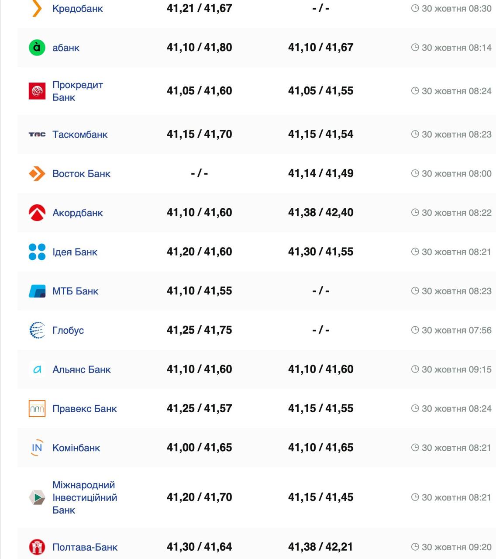Click the Глобус globe logo icon
496x559 pixels.
click(x=37, y=330)
